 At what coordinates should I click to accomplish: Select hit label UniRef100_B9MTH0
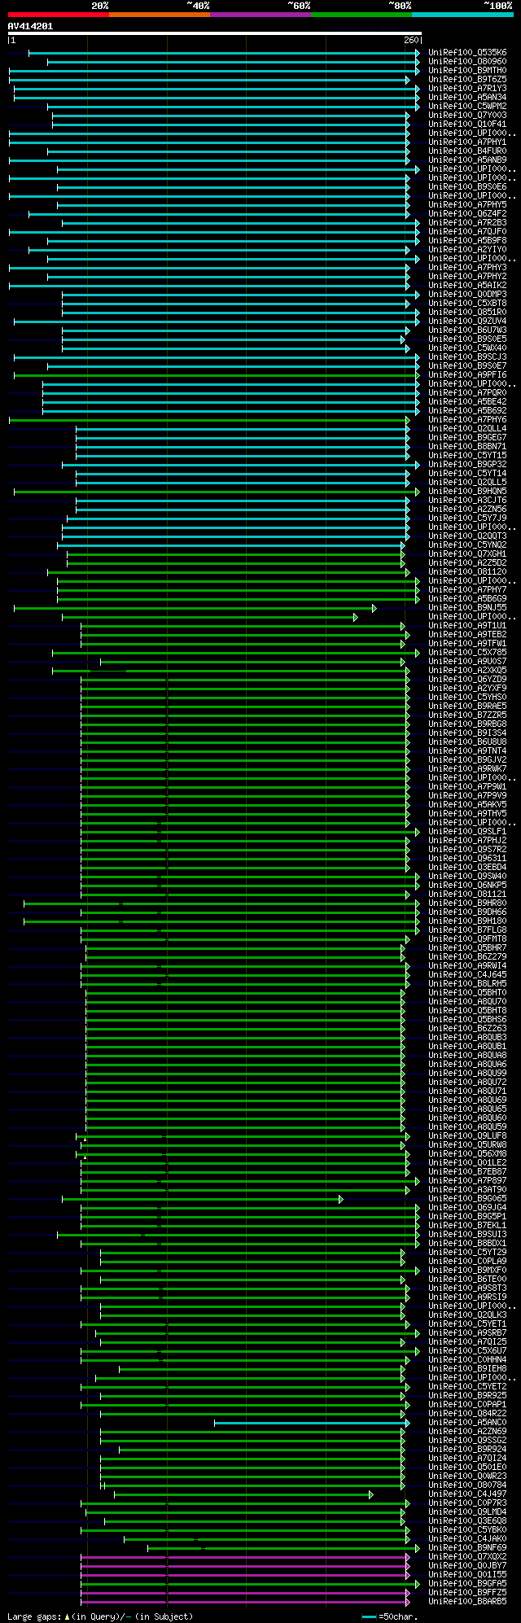click(467, 71)
